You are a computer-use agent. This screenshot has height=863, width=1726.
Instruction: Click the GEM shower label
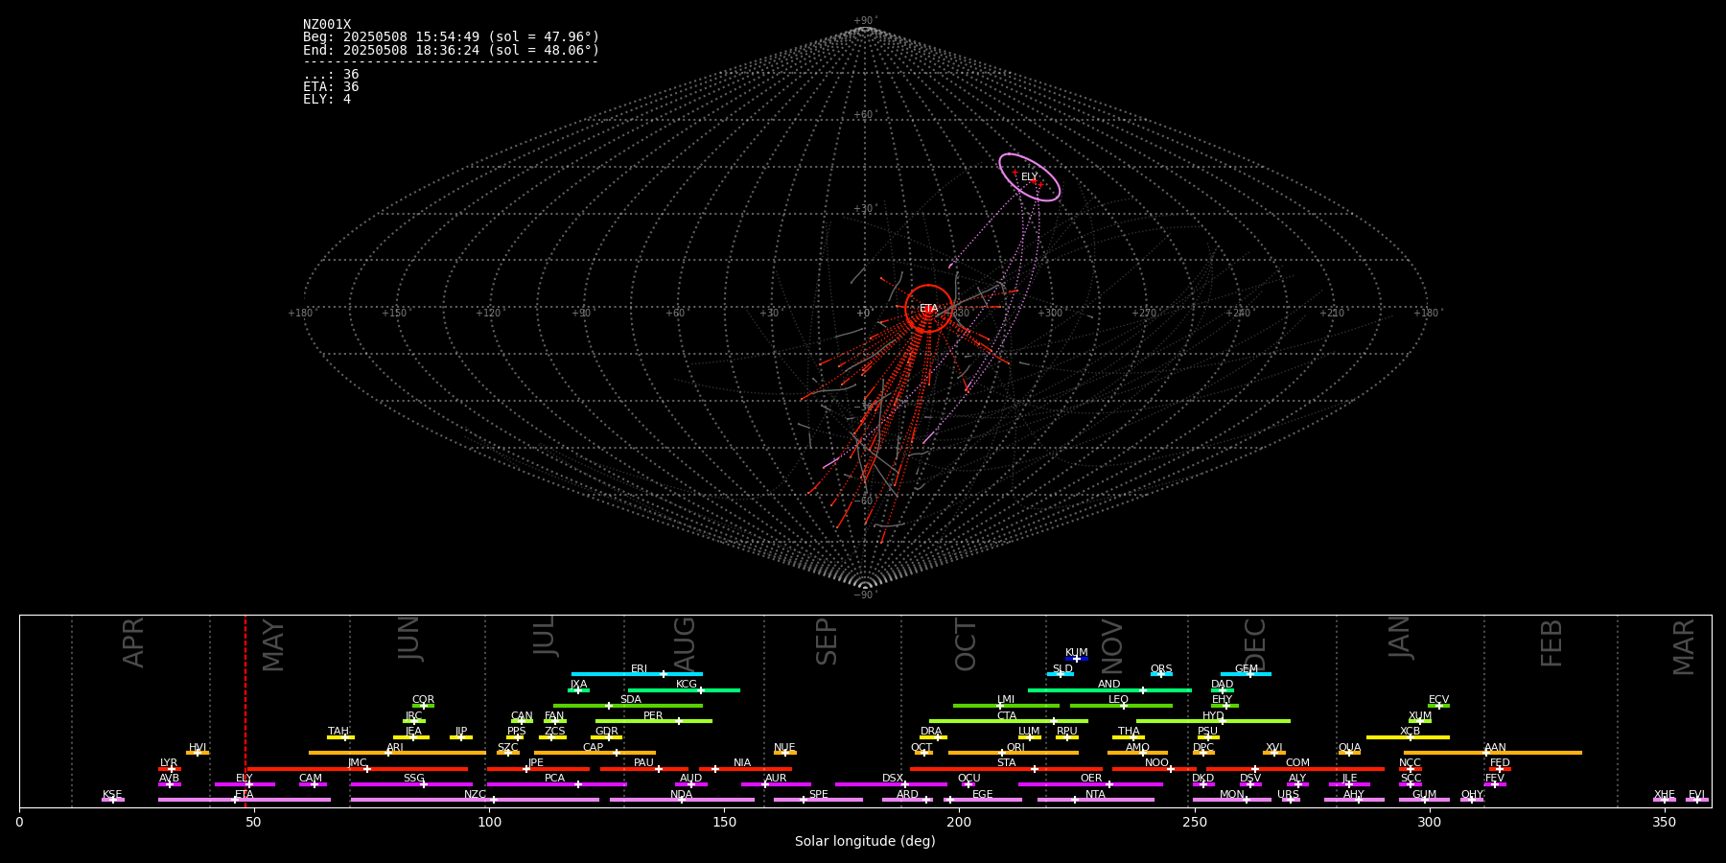[x=1247, y=669]
